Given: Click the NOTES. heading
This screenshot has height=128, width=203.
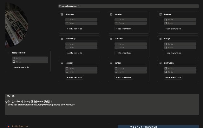Looking at the screenshot, I should tap(11, 96).
